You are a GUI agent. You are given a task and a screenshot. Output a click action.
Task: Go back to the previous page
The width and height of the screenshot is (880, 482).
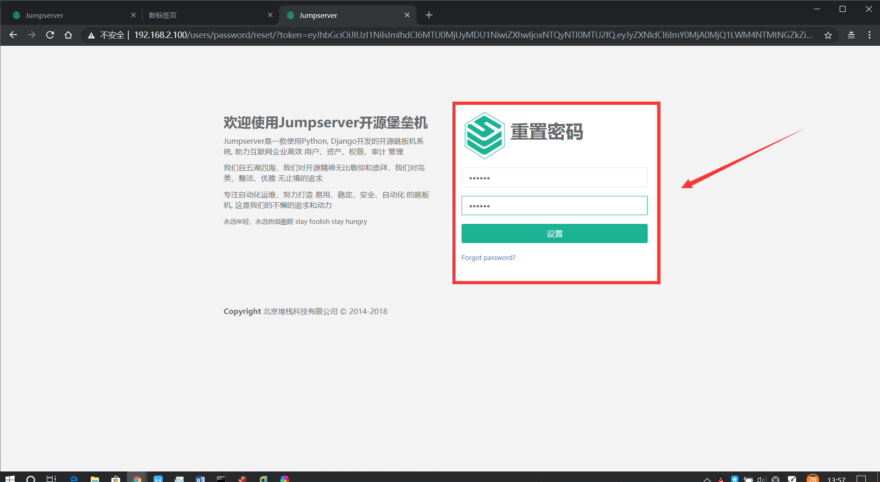13,35
